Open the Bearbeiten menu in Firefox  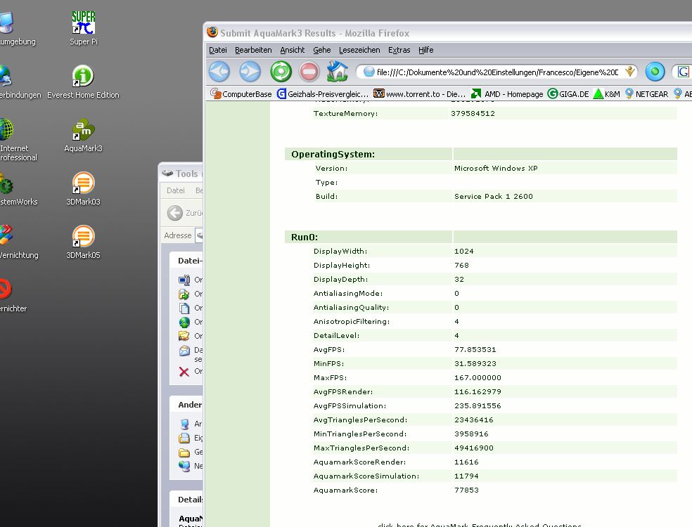[x=253, y=50]
